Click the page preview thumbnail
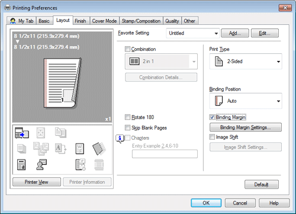Image resolution: width=296 pixels, height=214 pixels. (63, 83)
